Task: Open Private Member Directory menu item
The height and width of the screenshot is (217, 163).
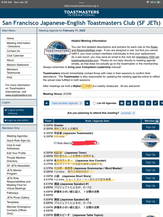Action: (x=16, y=159)
